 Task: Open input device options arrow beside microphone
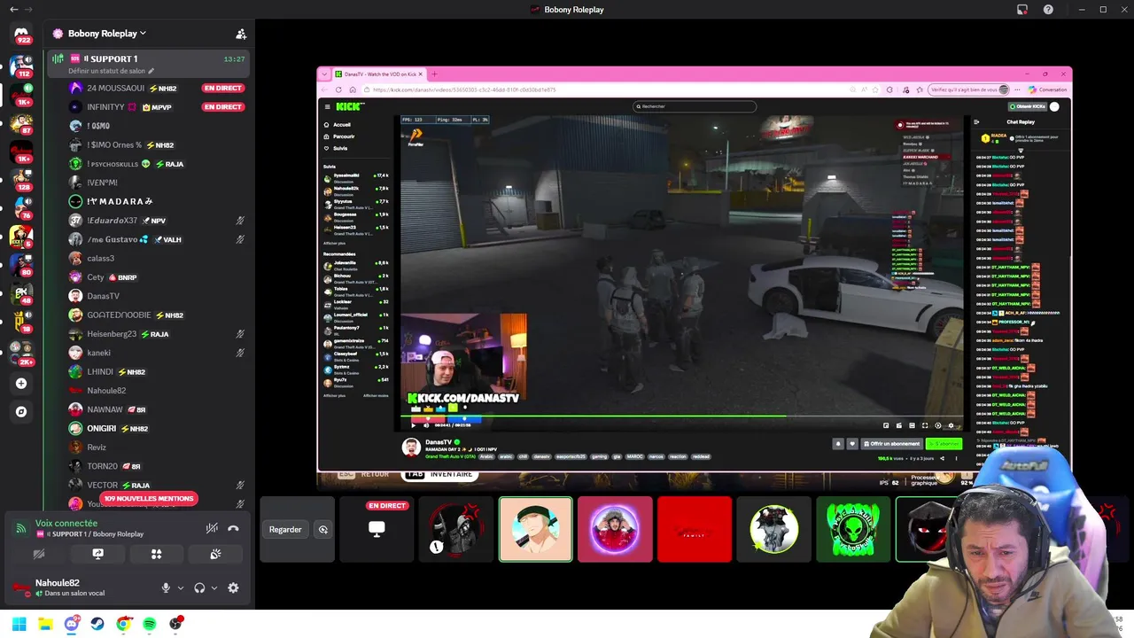pyautogui.click(x=181, y=587)
